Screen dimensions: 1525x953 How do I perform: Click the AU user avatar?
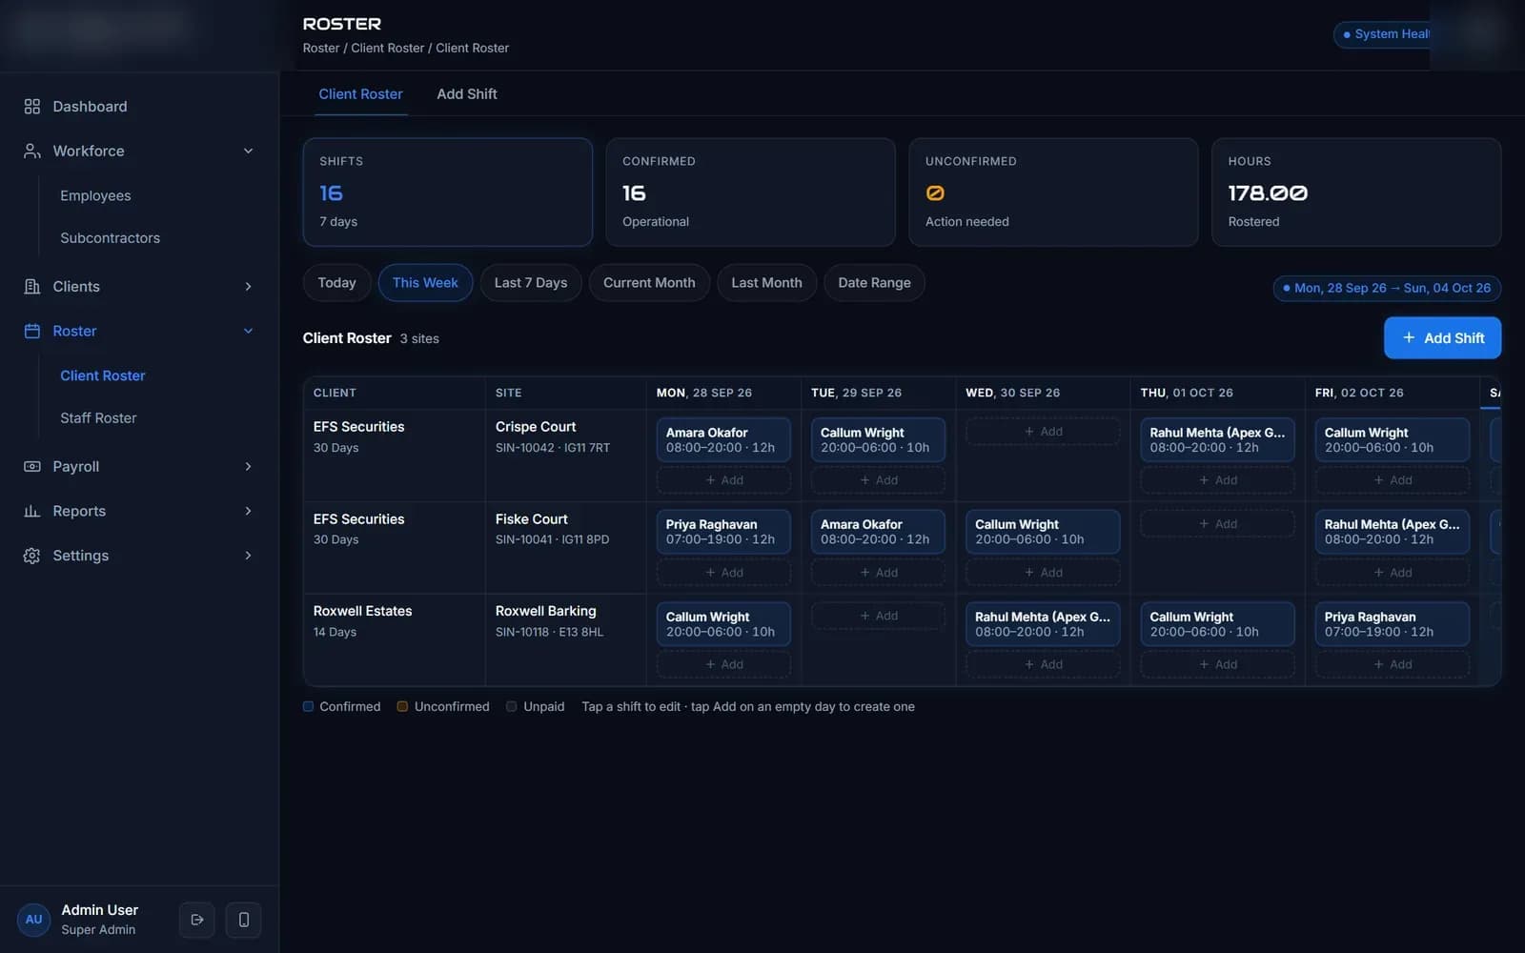pyautogui.click(x=34, y=920)
